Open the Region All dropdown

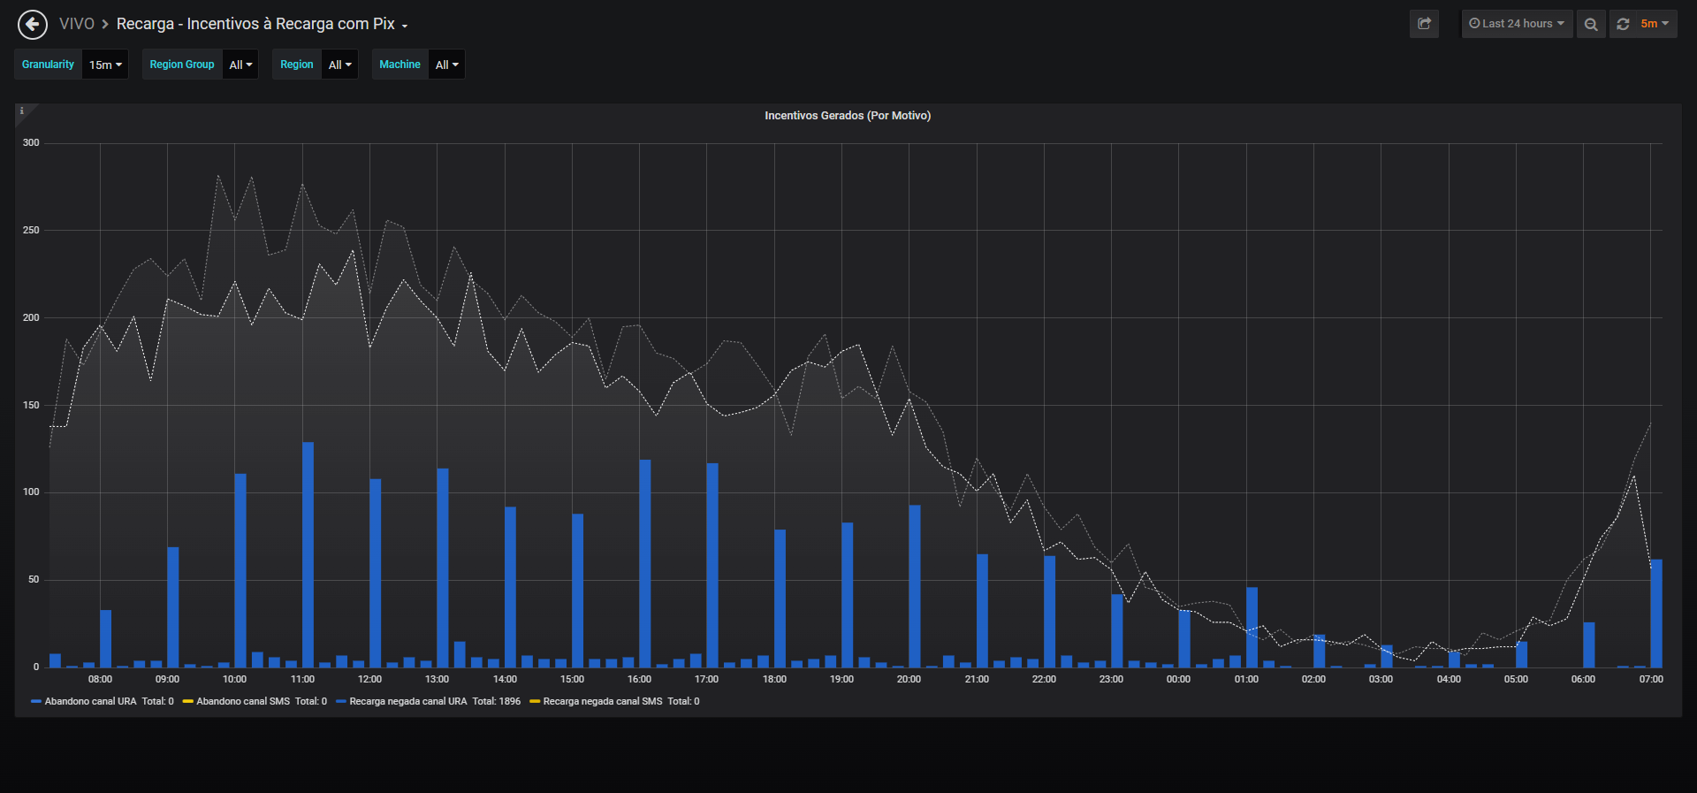(x=339, y=65)
